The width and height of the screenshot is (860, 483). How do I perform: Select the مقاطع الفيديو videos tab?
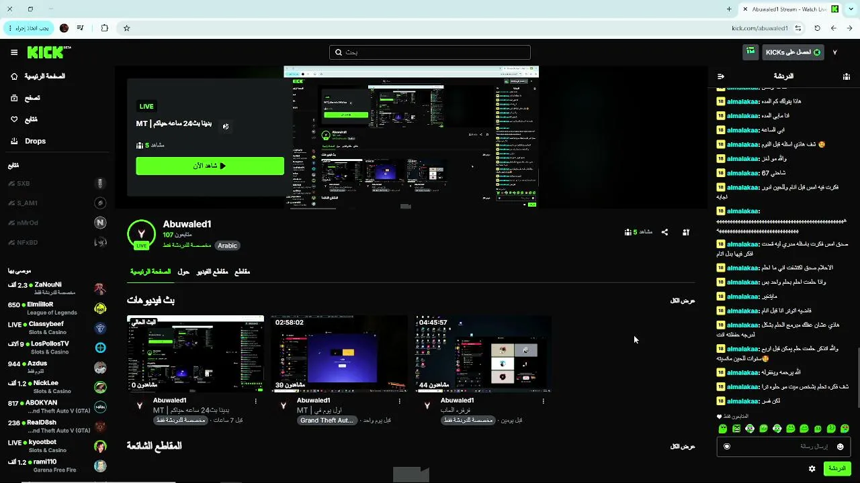(x=212, y=272)
